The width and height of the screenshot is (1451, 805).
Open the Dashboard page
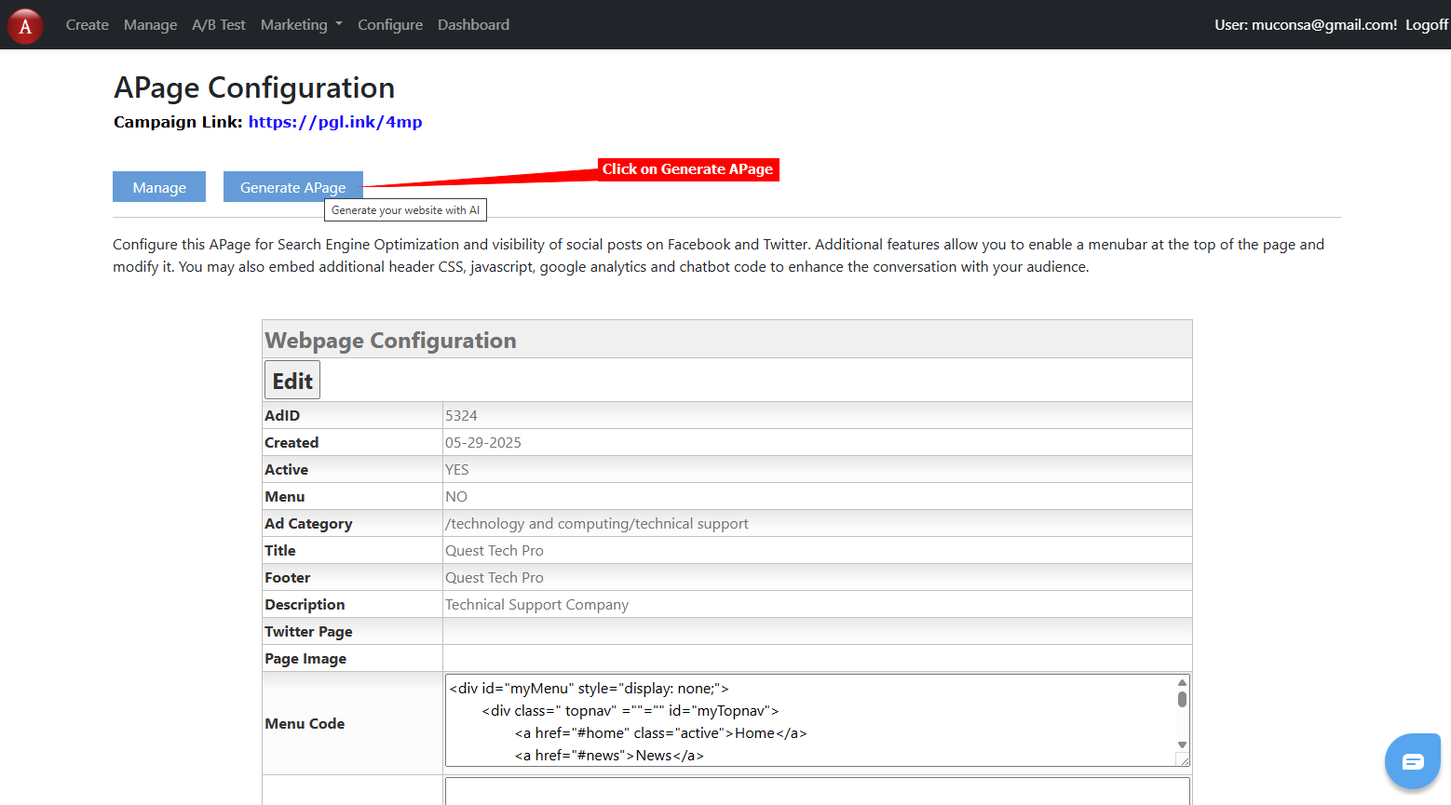point(473,25)
